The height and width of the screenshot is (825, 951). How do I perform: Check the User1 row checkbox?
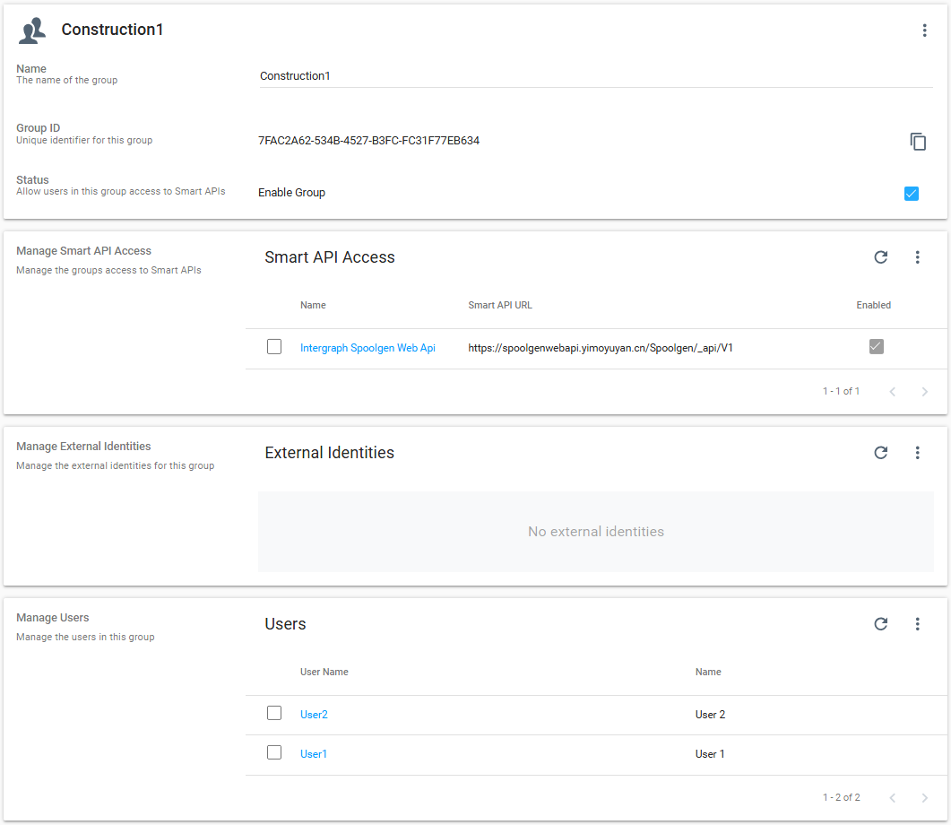pyautogui.click(x=274, y=753)
